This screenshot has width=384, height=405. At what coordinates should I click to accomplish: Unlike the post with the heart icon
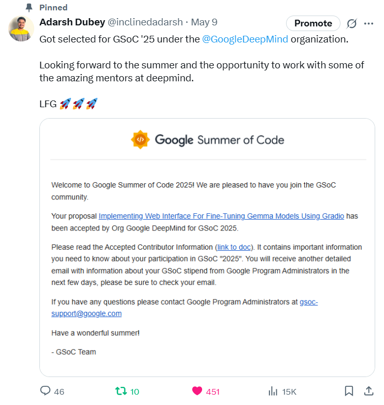pyautogui.click(x=197, y=391)
